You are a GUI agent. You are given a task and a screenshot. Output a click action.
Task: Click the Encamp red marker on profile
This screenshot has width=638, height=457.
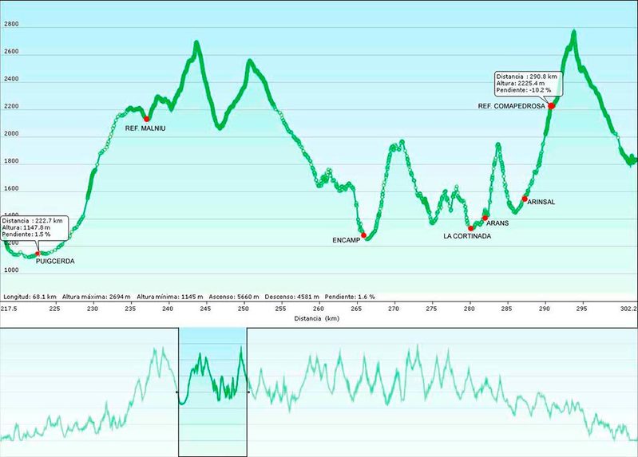pyautogui.click(x=364, y=235)
